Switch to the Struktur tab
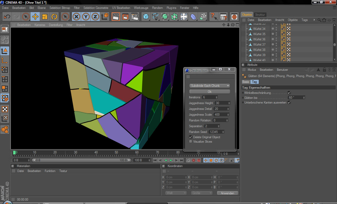 click(x=260, y=15)
